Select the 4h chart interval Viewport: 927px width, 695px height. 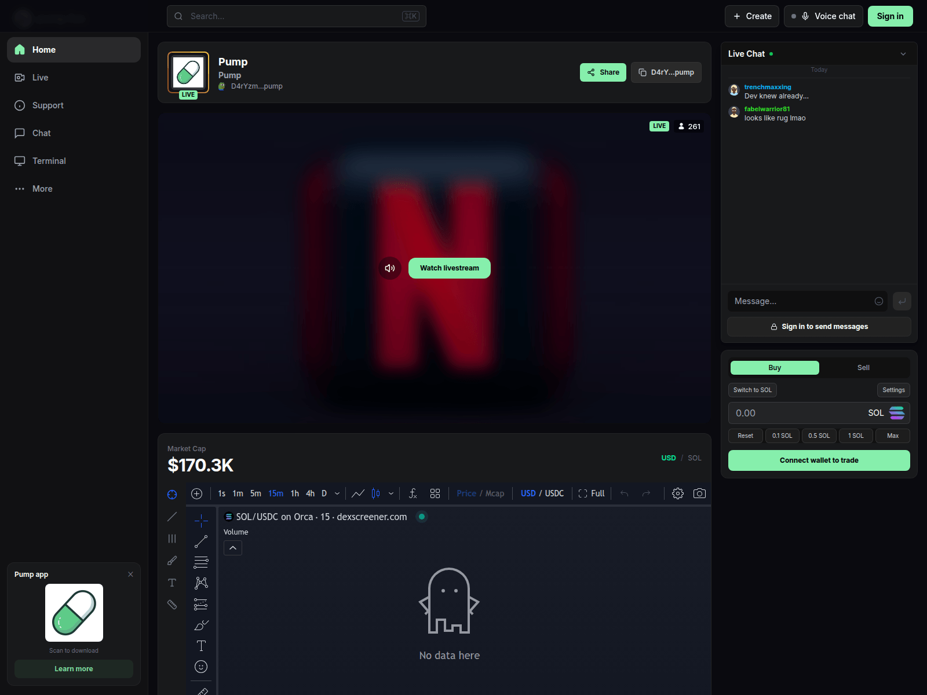point(311,493)
